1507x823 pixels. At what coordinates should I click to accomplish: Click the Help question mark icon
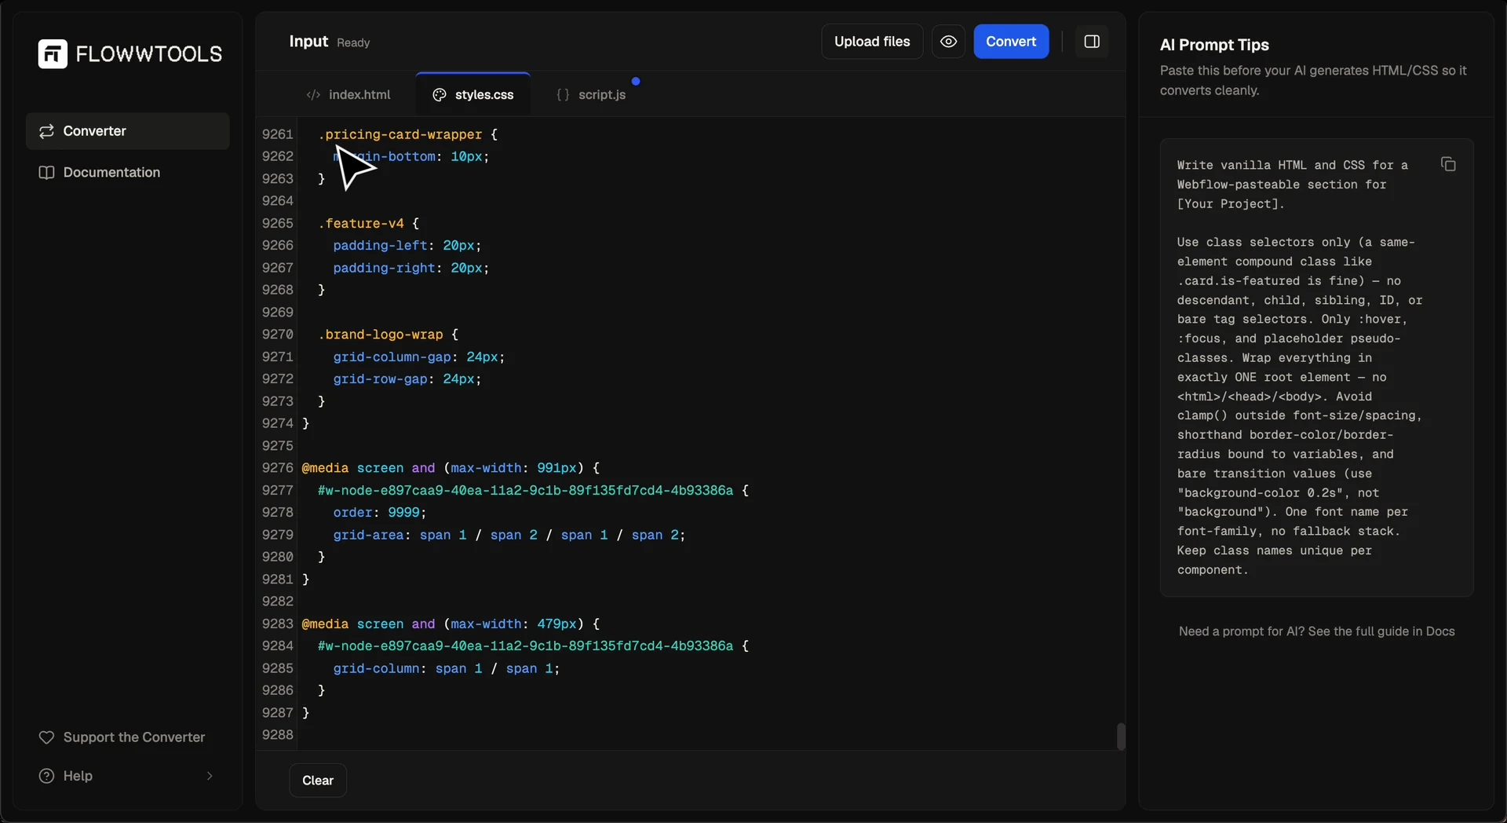pyautogui.click(x=47, y=776)
